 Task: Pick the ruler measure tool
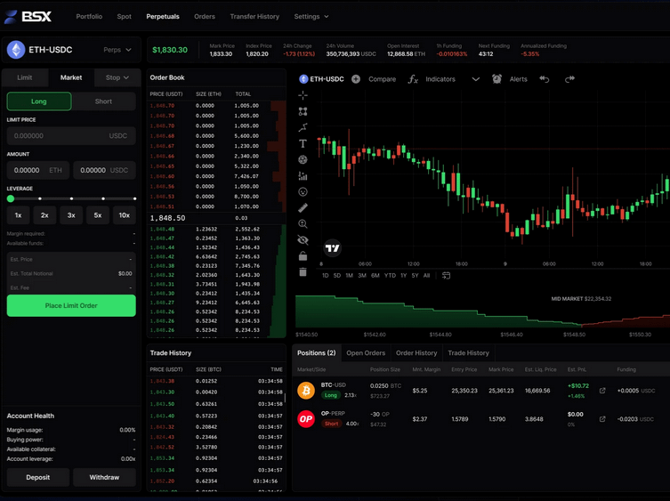tap(303, 207)
